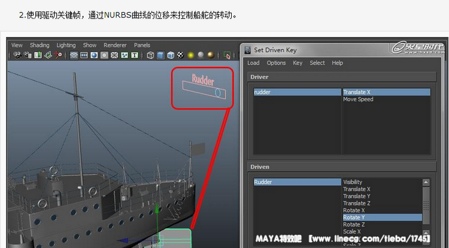Select Rotate X in the Driven attribute list
The height and width of the screenshot is (248, 449).
(354, 210)
